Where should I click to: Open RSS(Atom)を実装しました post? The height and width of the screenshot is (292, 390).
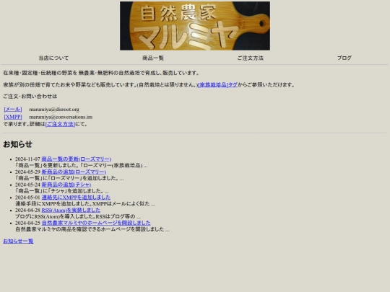click(71, 210)
